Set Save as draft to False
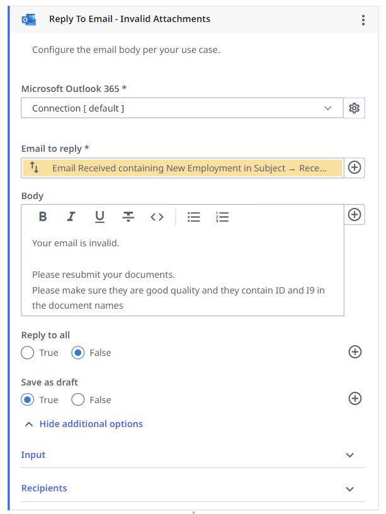 coord(78,400)
